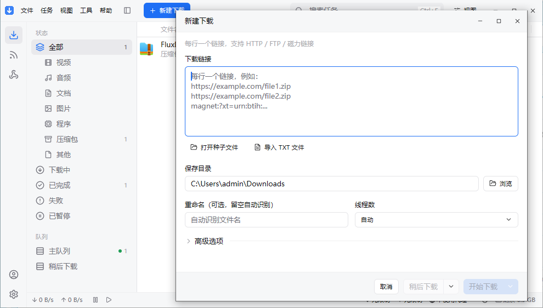Click the 取消 button
Image resolution: width=543 pixels, height=308 pixels.
tap(386, 287)
